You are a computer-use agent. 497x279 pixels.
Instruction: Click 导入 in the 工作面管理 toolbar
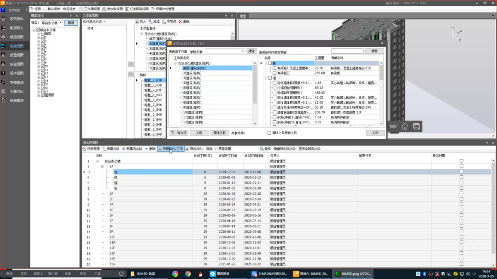click(141, 21)
